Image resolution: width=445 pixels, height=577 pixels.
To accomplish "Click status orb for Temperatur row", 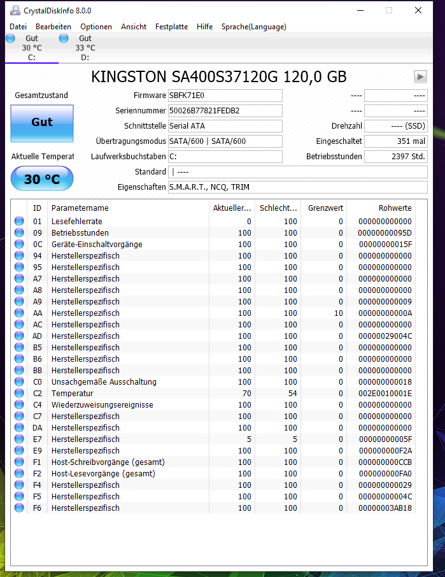I will click(x=19, y=393).
